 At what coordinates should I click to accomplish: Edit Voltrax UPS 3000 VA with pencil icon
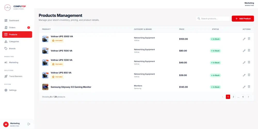(x=244, y=39)
